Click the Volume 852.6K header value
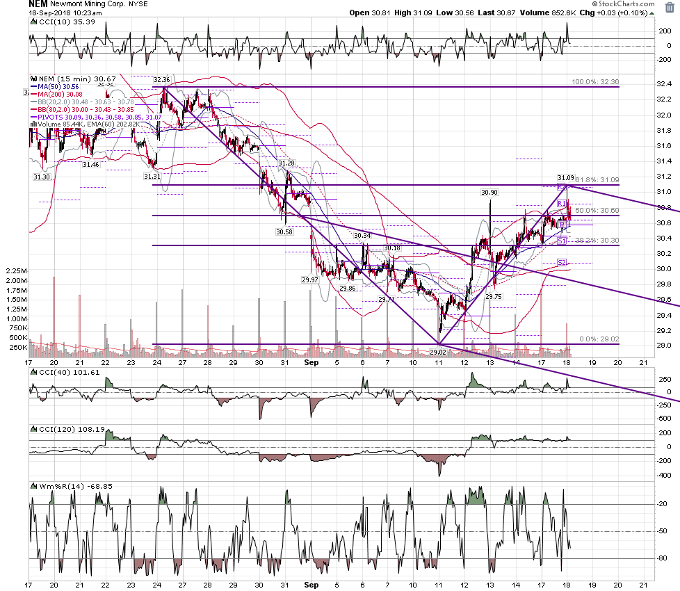Viewport: 680px width, 591px height. [548, 13]
